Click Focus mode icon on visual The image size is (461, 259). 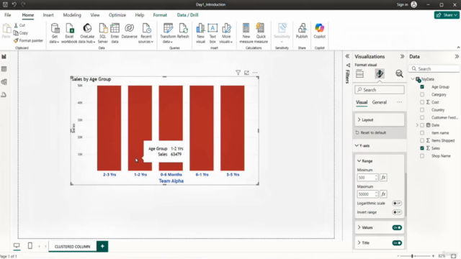[246, 73]
